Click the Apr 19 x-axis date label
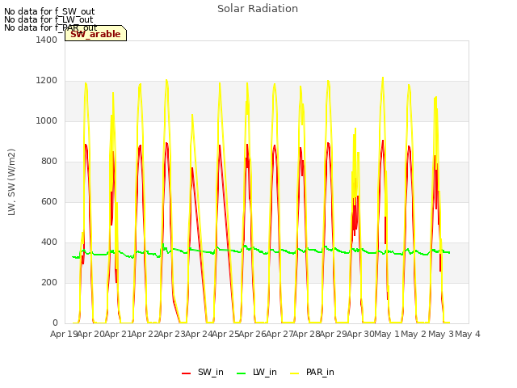 pos(64,334)
